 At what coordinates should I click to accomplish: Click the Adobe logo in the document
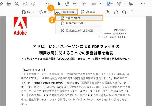point(20,26)
